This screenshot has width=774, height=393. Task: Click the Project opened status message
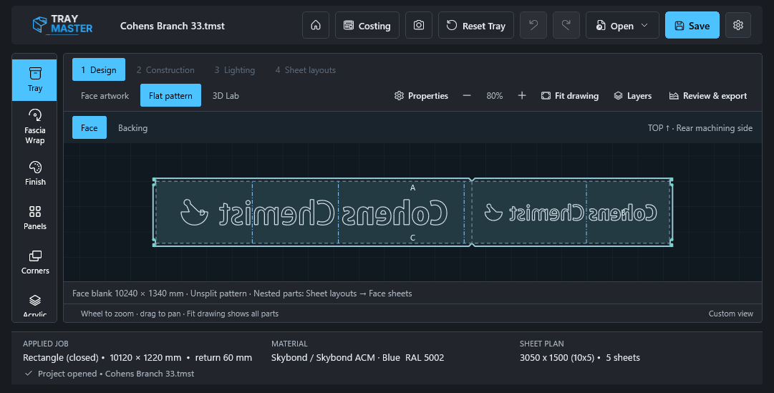115,374
